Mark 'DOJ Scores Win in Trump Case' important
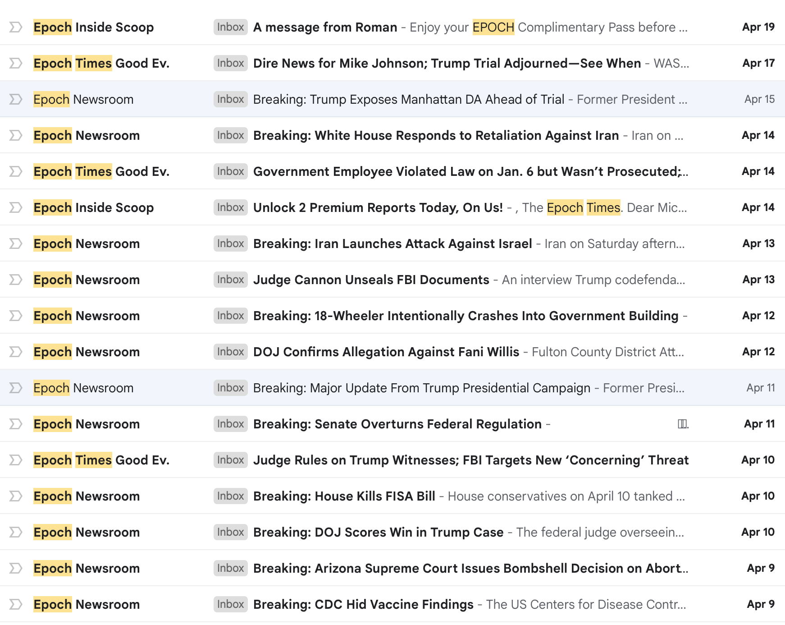785x625 pixels. click(16, 532)
